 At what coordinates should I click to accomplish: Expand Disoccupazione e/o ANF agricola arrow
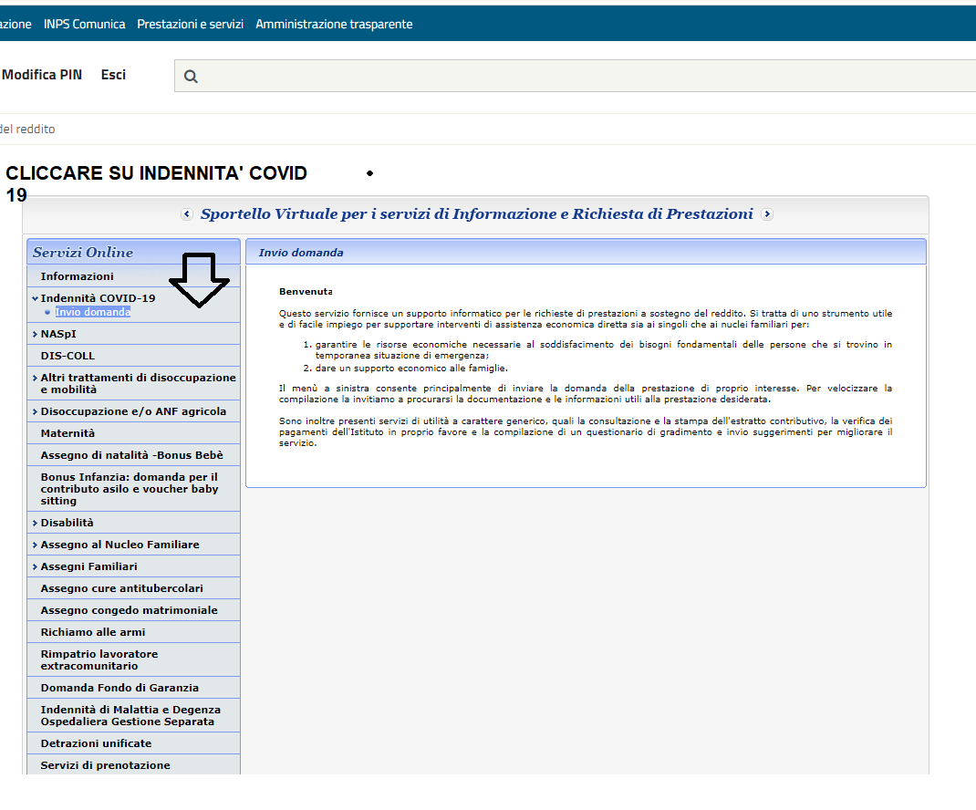[x=35, y=411]
